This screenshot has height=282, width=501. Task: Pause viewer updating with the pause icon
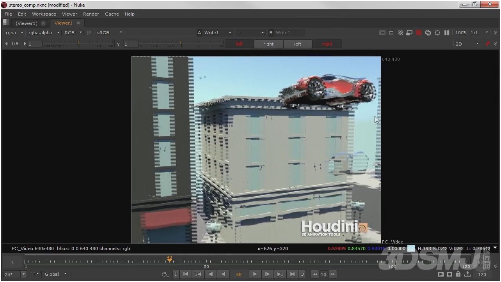tap(447, 33)
